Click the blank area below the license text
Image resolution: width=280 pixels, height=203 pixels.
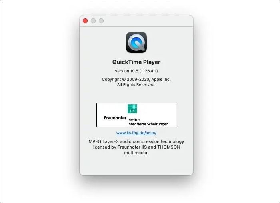tap(136, 165)
